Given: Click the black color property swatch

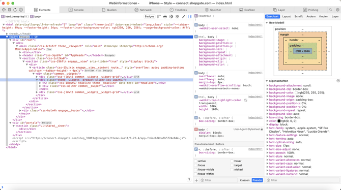Looking at the screenshot, I should point(279,121).
